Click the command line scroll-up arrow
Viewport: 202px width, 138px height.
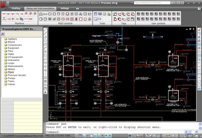pyautogui.click(x=200, y=124)
